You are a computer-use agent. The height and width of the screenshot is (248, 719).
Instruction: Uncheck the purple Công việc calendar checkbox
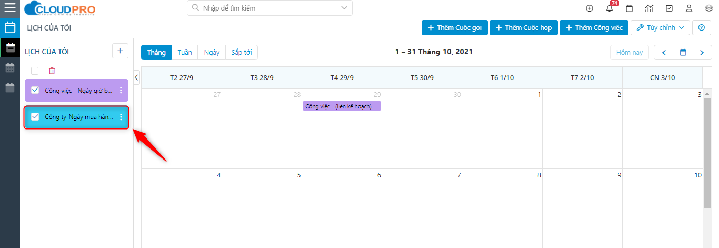[x=35, y=90]
